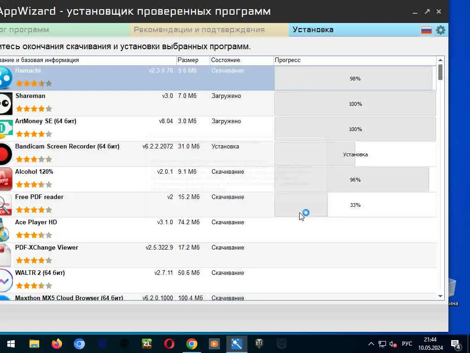Select the Alcohol 120% app icon

coord(6,179)
